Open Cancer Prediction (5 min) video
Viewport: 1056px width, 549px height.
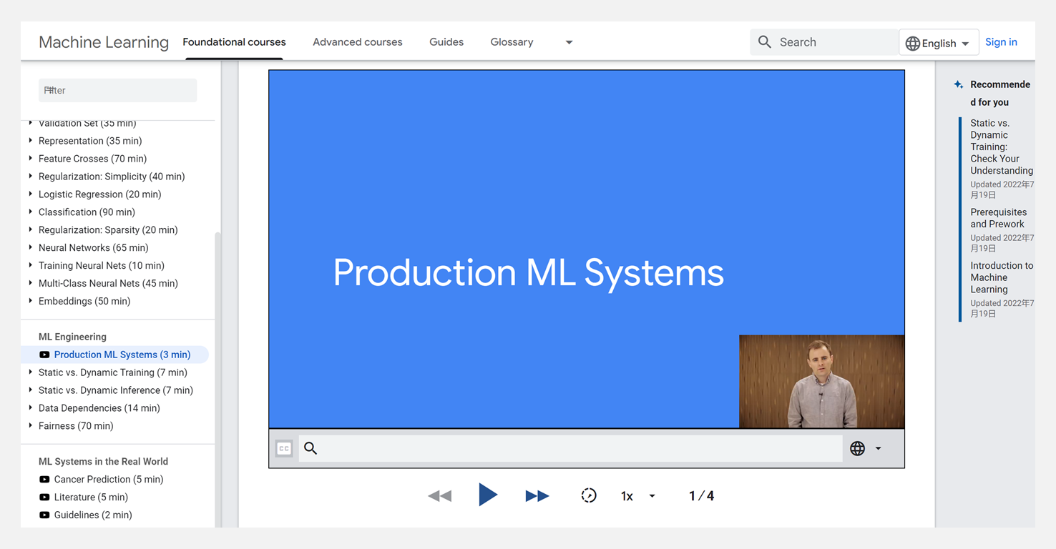click(109, 480)
